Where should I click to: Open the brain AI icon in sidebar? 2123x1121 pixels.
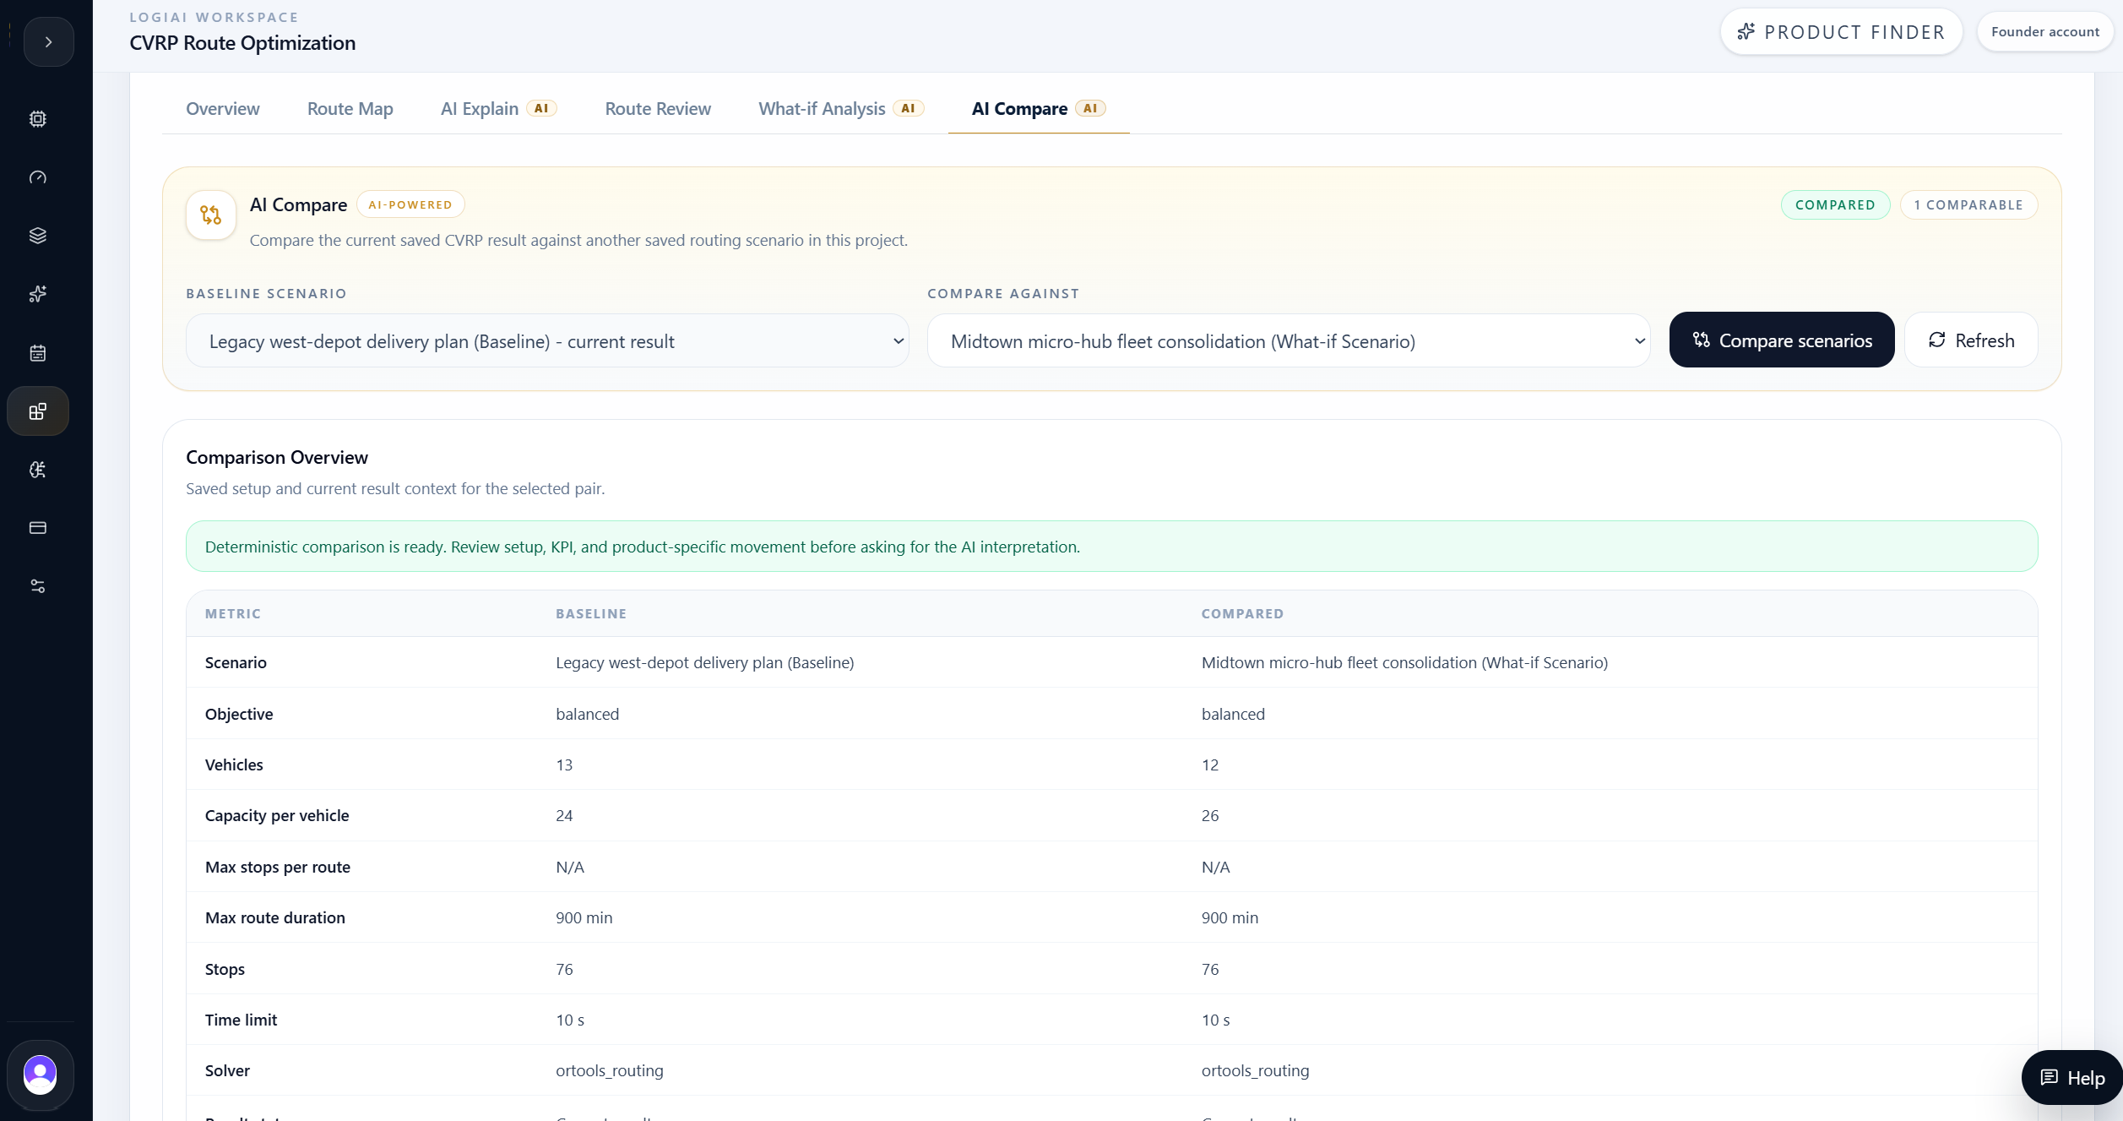pyautogui.click(x=38, y=470)
